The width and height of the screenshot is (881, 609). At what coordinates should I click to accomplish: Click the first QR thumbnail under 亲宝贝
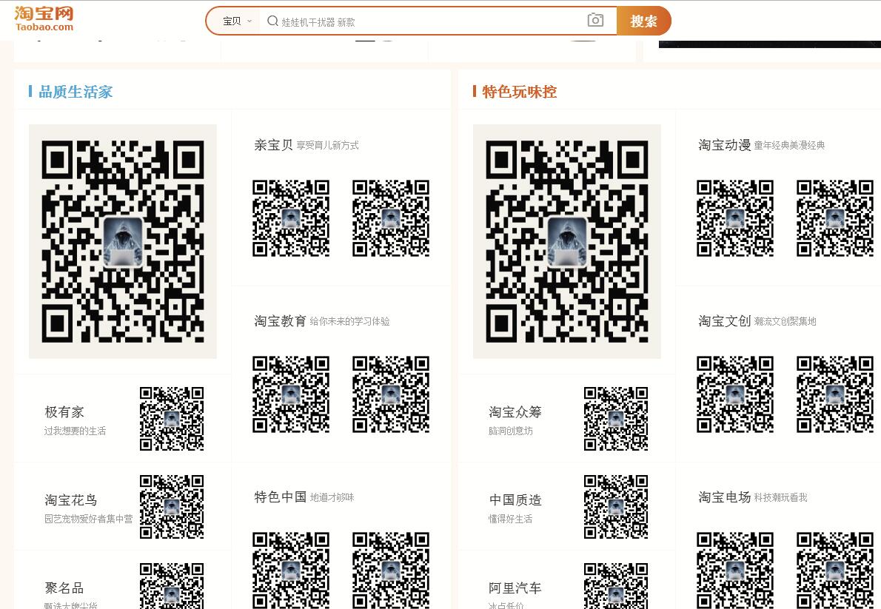(291, 218)
